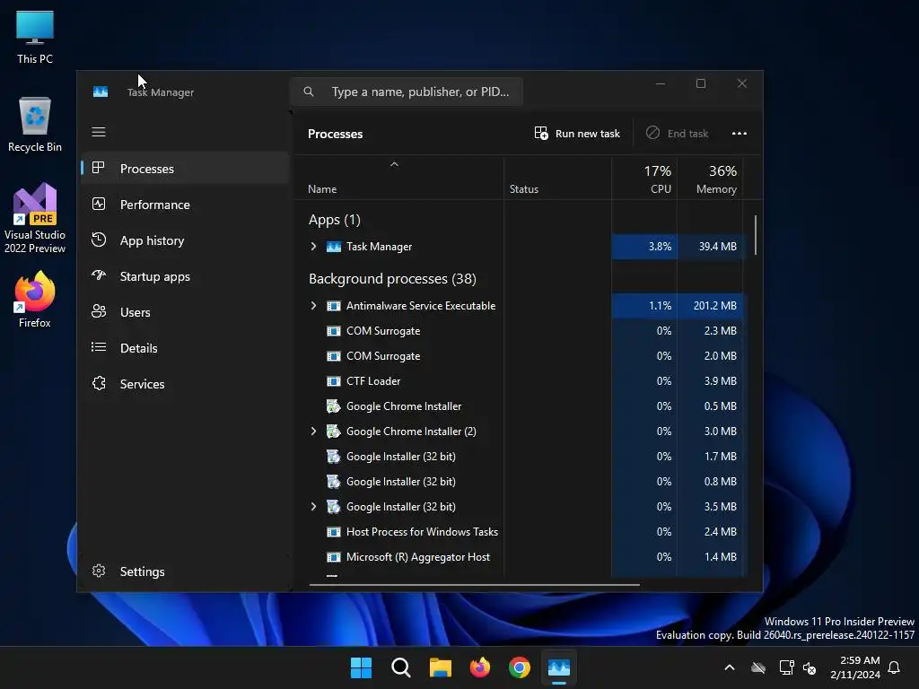The image size is (919, 689).
Task: Click the Details list icon
Action: [x=99, y=347]
